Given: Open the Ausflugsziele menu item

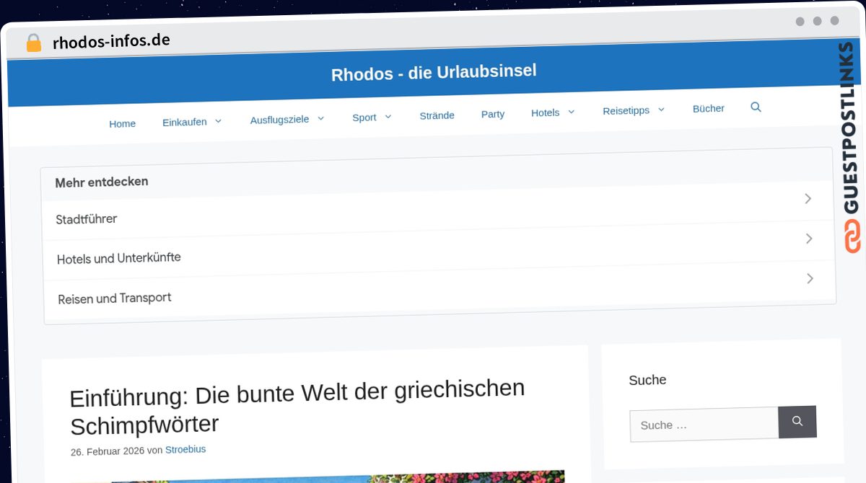Looking at the screenshot, I should tap(280, 119).
